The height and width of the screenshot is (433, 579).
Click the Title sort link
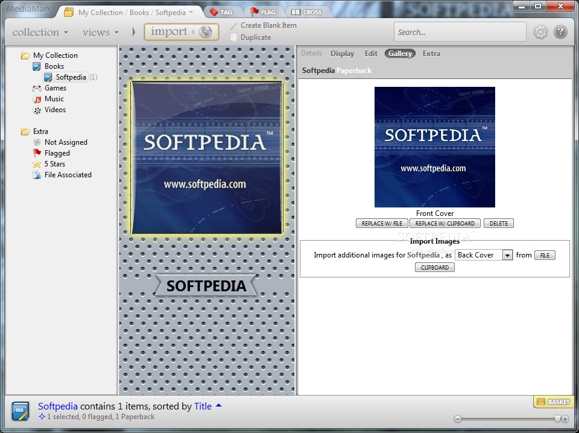tap(203, 406)
